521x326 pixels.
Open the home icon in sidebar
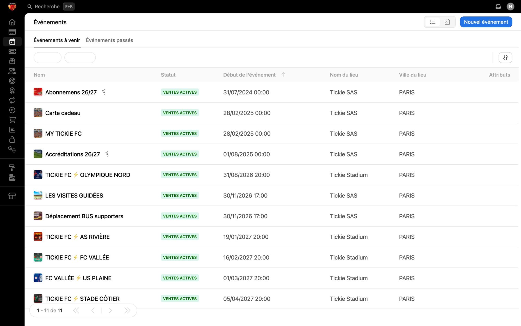click(12, 22)
